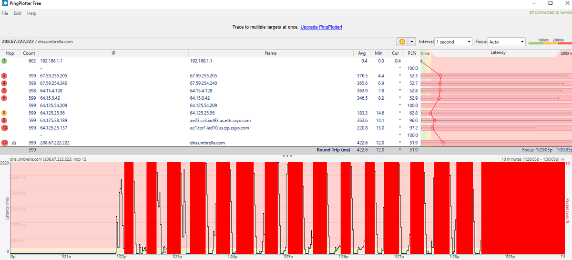Select hop 12 red circle icon
Viewport: 572px width, 260px height.
4,143
